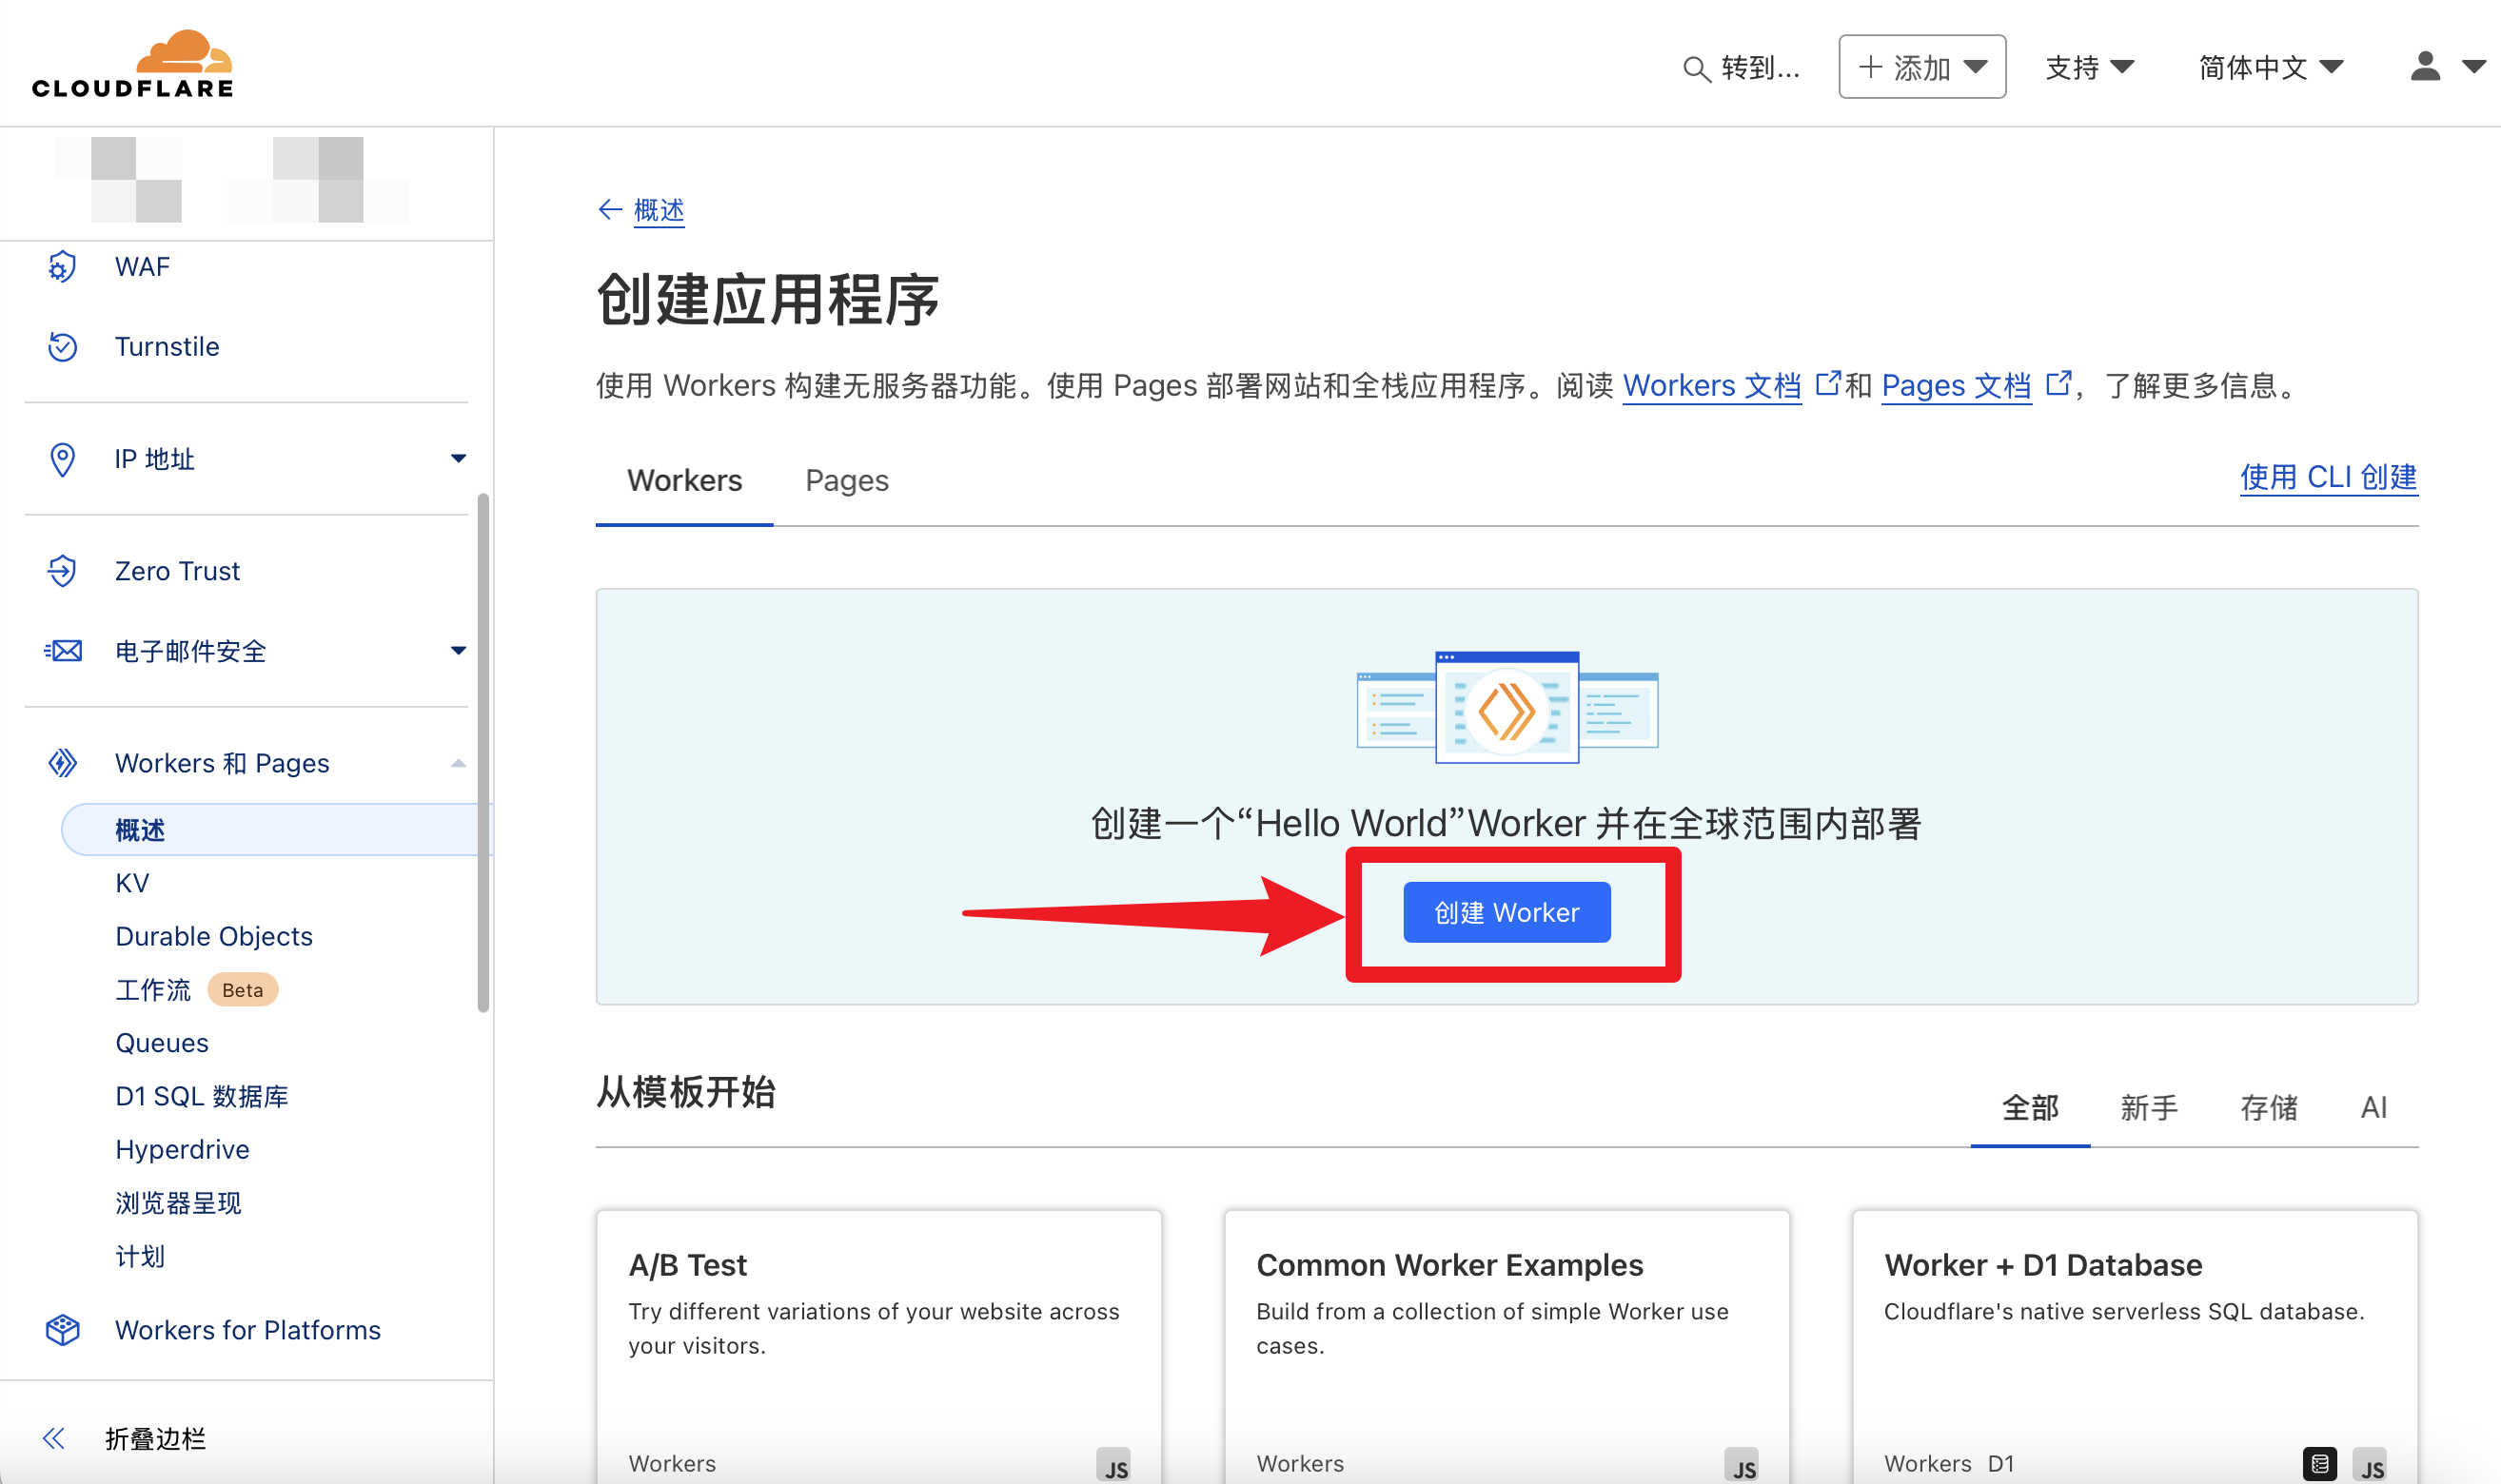Click external link icon after Pages 文档
The image size is (2501, 1484).
click(x=2058, y=382)
